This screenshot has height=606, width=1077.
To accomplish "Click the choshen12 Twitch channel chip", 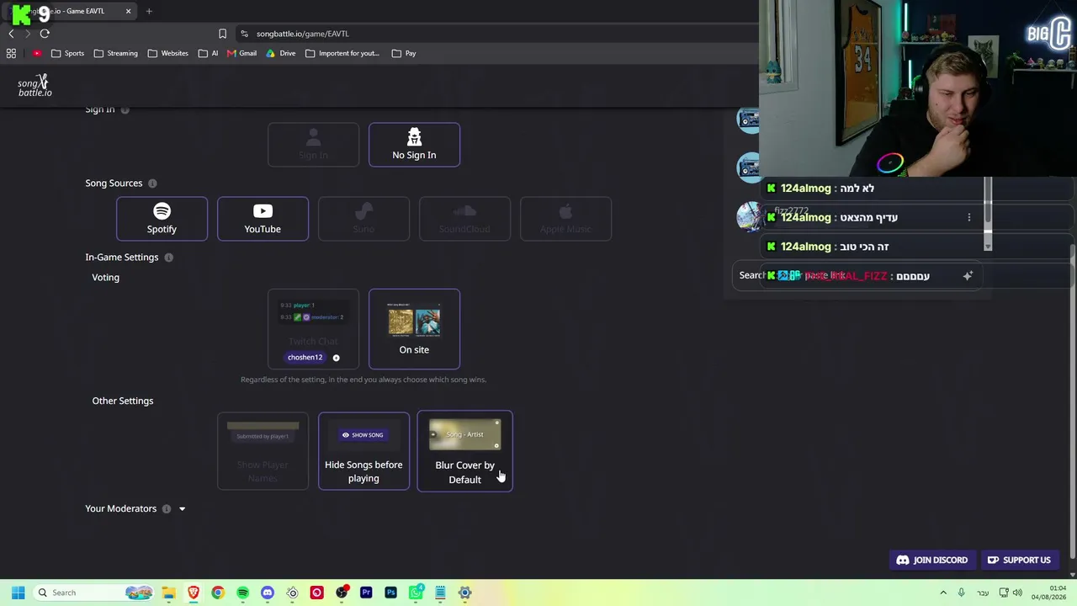I will point(305,358).
